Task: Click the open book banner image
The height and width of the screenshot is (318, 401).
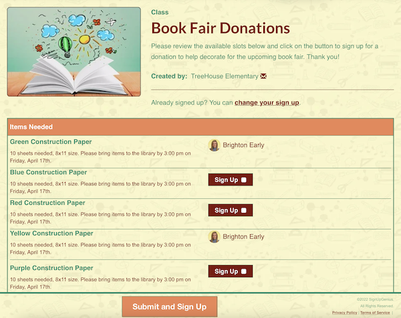Action: tap(74, 52)
